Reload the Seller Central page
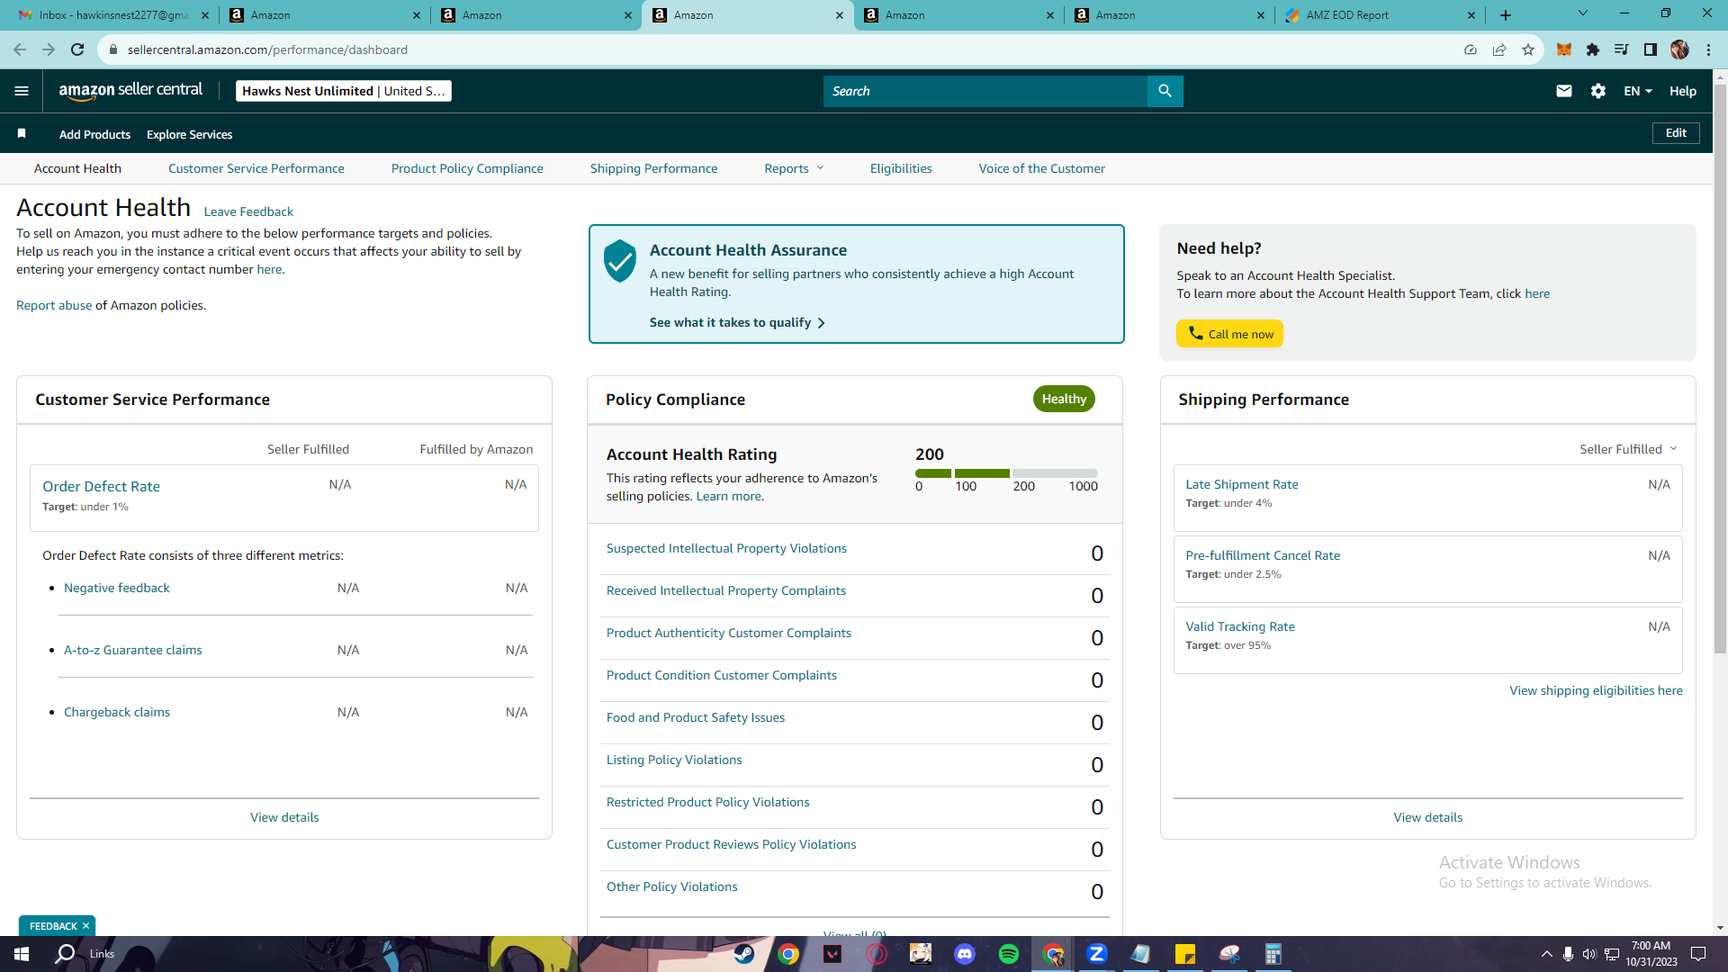 pyautogui.click(x=77, y=49)
